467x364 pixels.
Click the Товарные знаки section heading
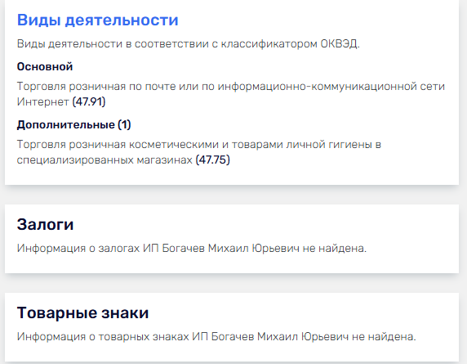click(x=82, y=312)
